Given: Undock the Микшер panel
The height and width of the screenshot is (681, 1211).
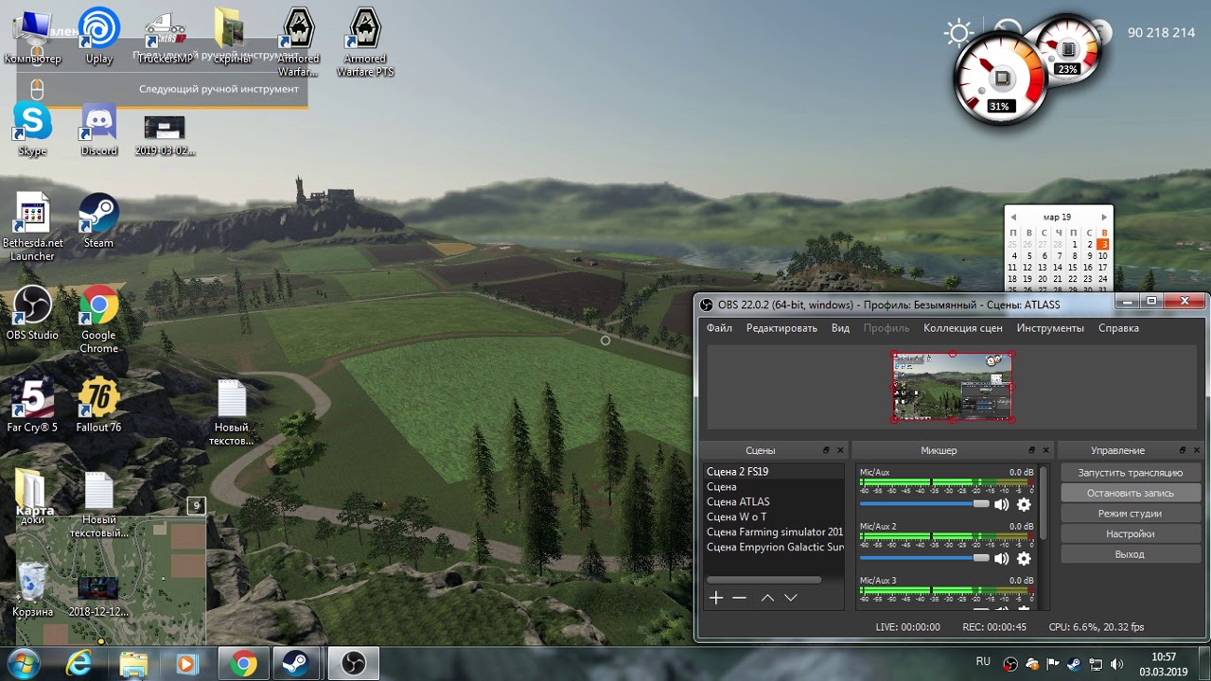Looking at the screenshot, I should (x=1032, y=450).
